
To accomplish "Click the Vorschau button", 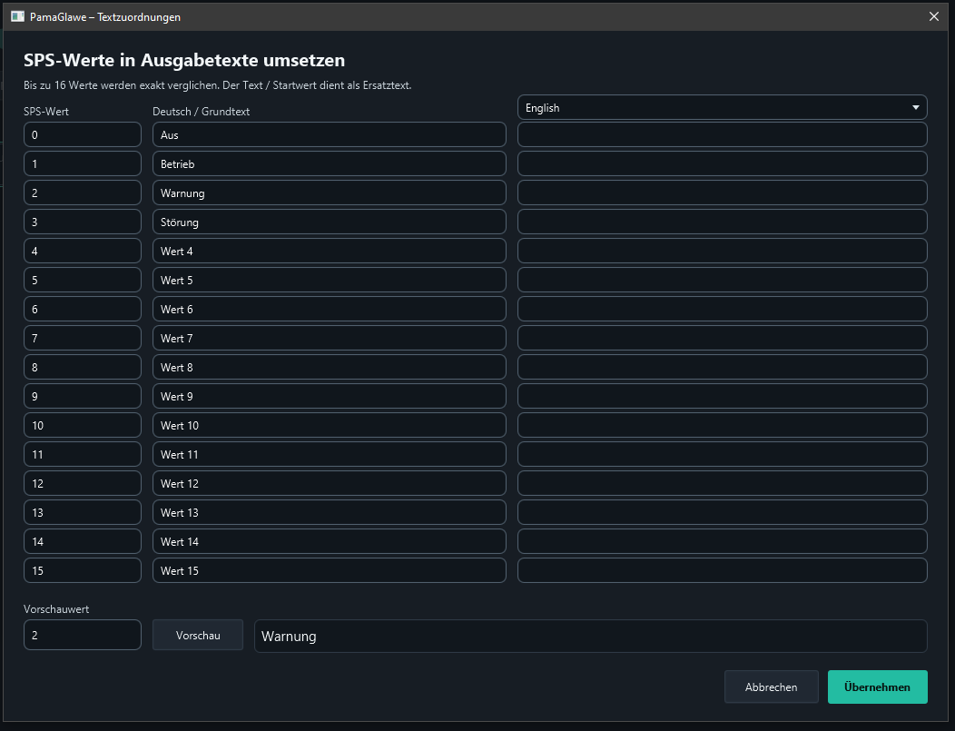I will 198,635.
